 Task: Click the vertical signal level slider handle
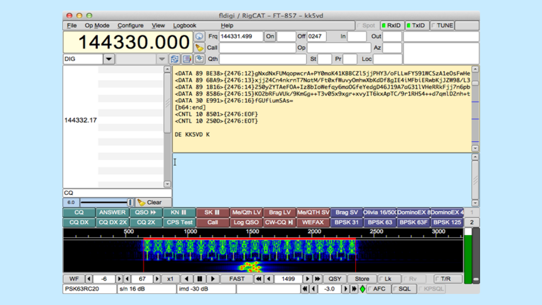click(476, 279)
